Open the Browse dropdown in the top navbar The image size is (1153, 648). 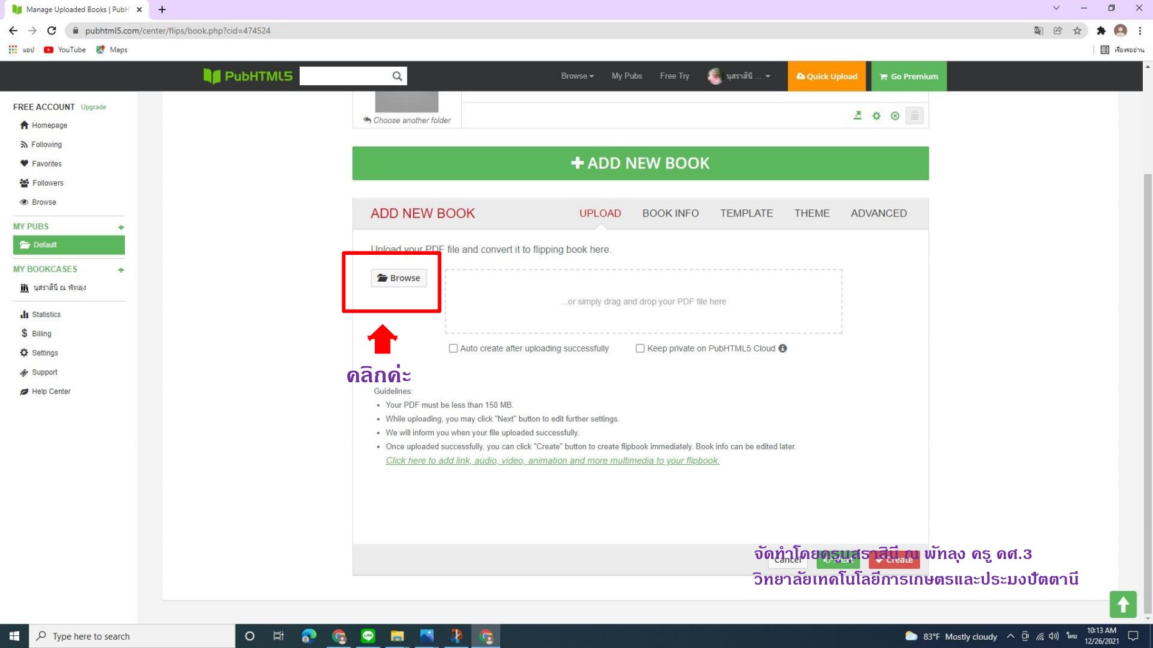(x=576, y=76)
